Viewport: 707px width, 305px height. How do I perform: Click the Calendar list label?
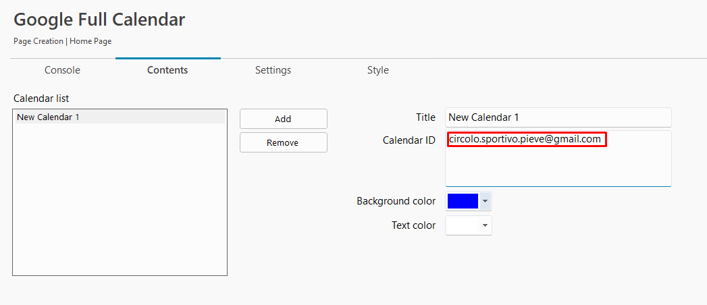(x=41, y=99)
